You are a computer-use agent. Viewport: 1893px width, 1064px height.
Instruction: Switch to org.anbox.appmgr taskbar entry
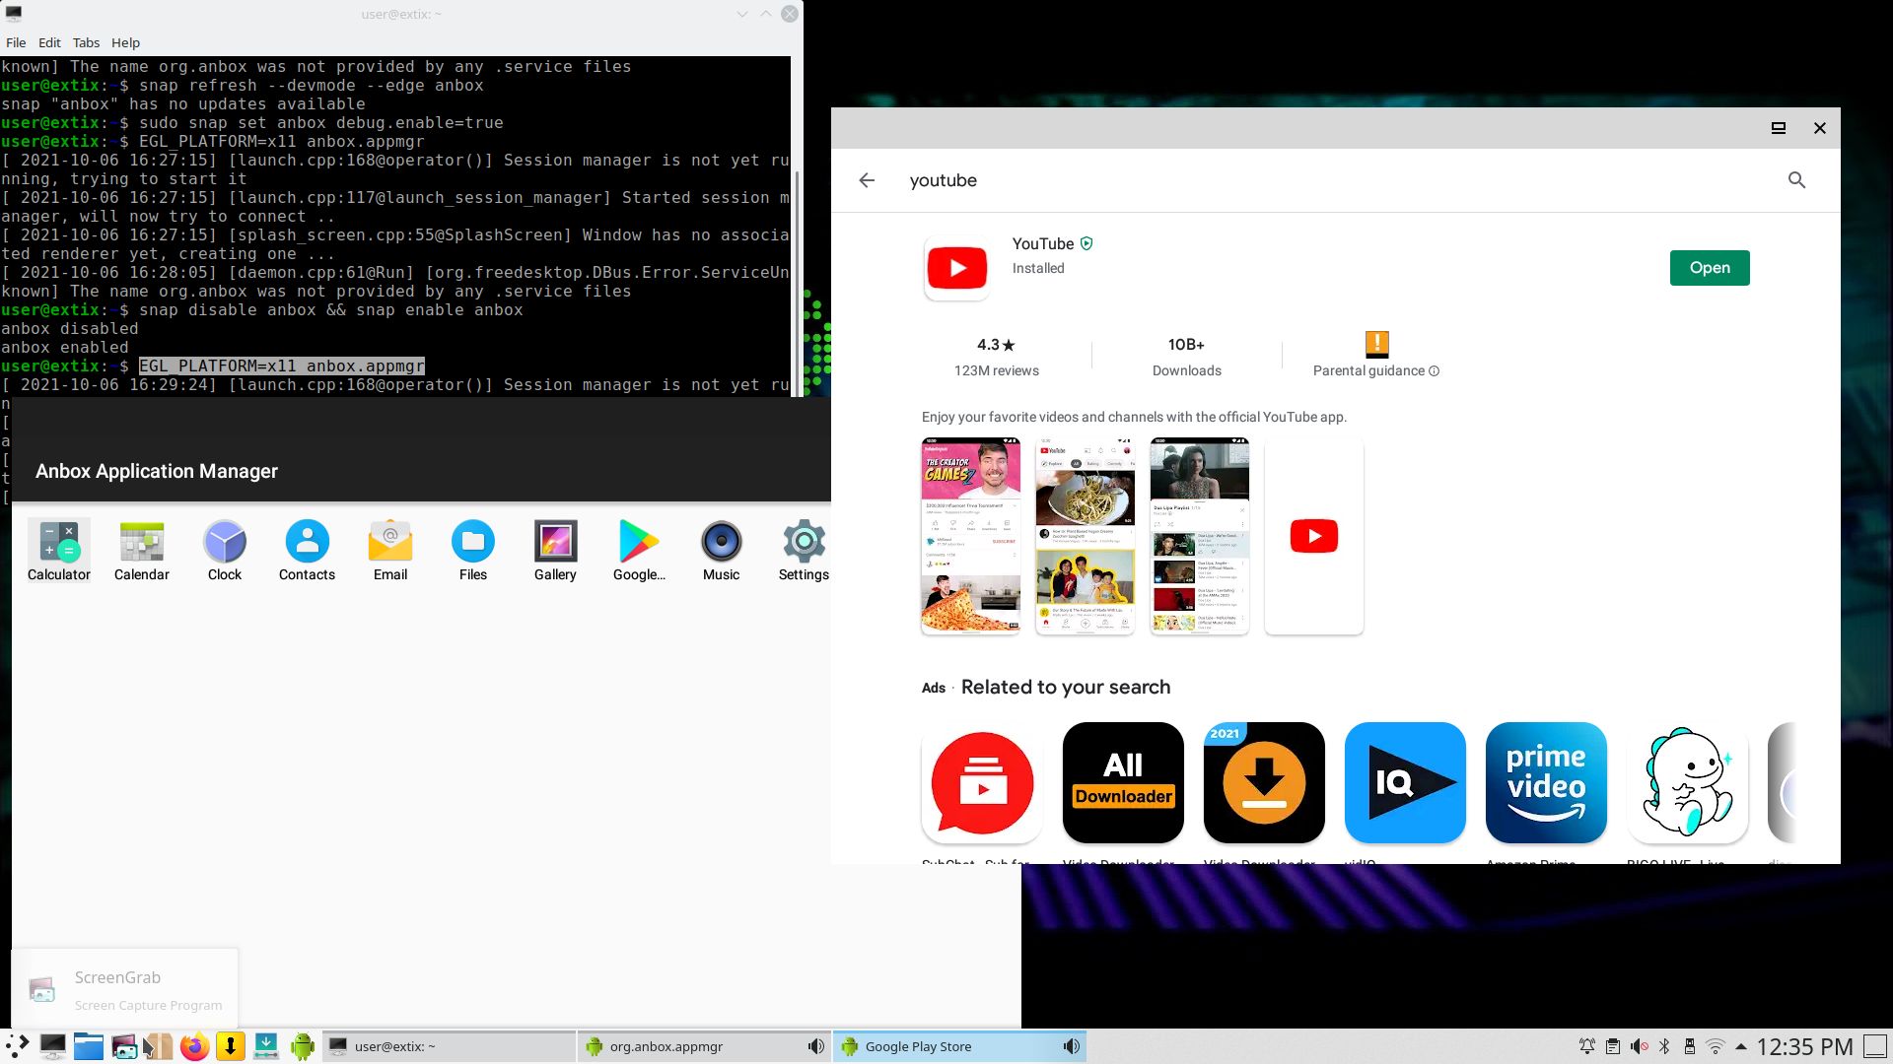pyautogui.click(x=704, y=1046)
